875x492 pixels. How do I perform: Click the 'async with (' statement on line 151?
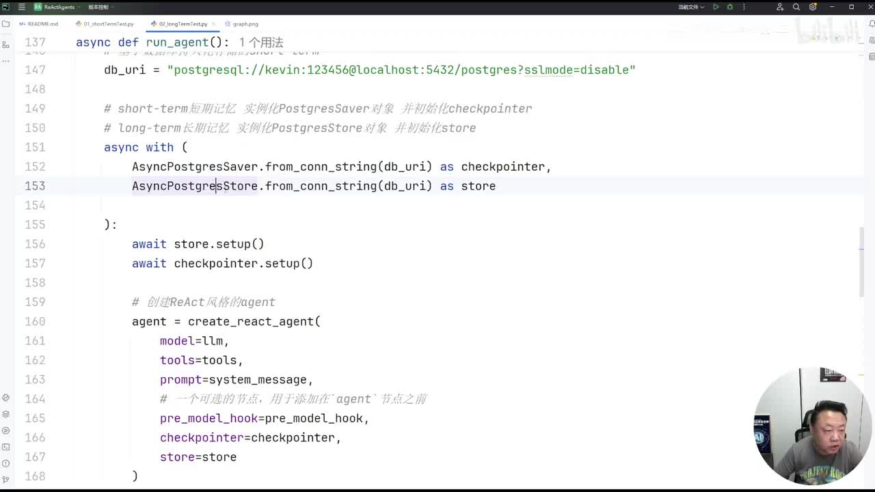pyautogui.click(x=146, y=147)
